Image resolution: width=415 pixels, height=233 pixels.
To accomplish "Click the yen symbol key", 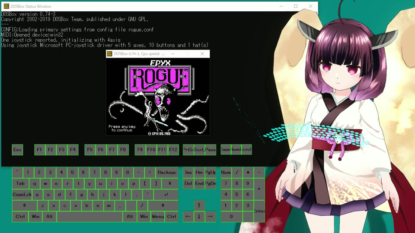I will pos(170,184).
